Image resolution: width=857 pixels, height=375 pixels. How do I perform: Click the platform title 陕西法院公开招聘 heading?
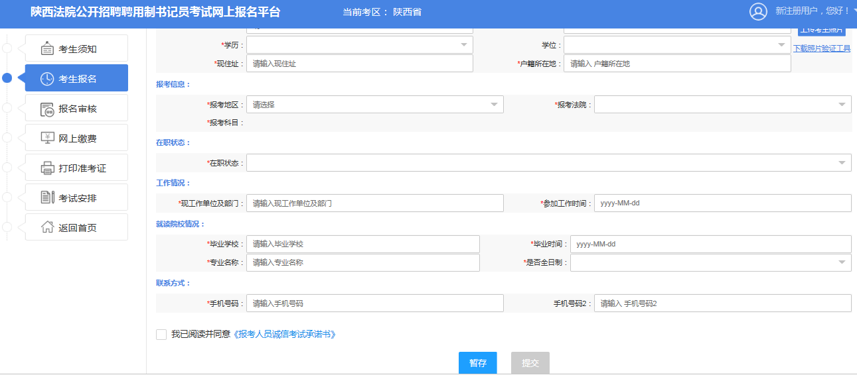coord(155,12)
